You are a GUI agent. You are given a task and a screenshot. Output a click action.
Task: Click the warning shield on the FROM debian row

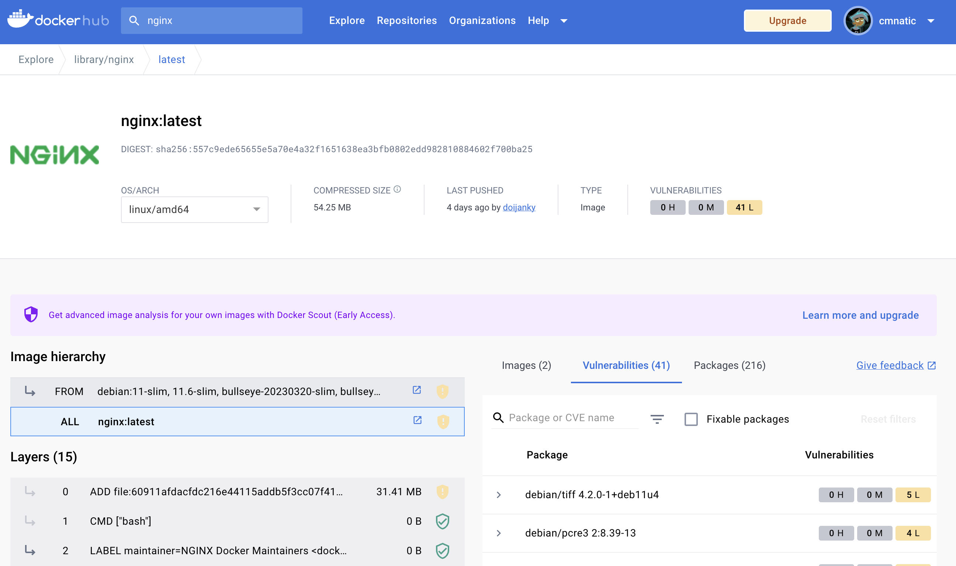point(442,391)
